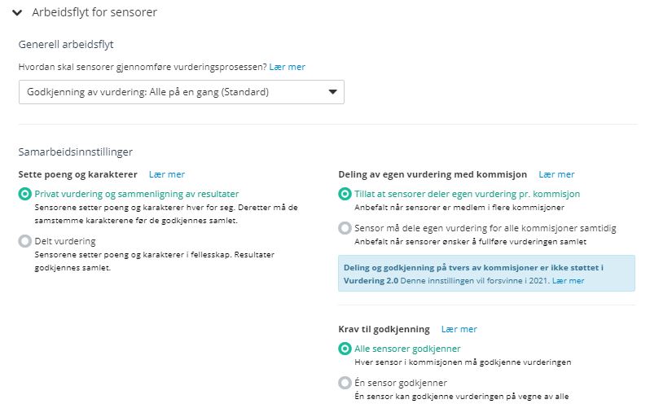Click the blue Vurdering 2.0 info banner
The image size is (650, 417).
tap(486, 274)
